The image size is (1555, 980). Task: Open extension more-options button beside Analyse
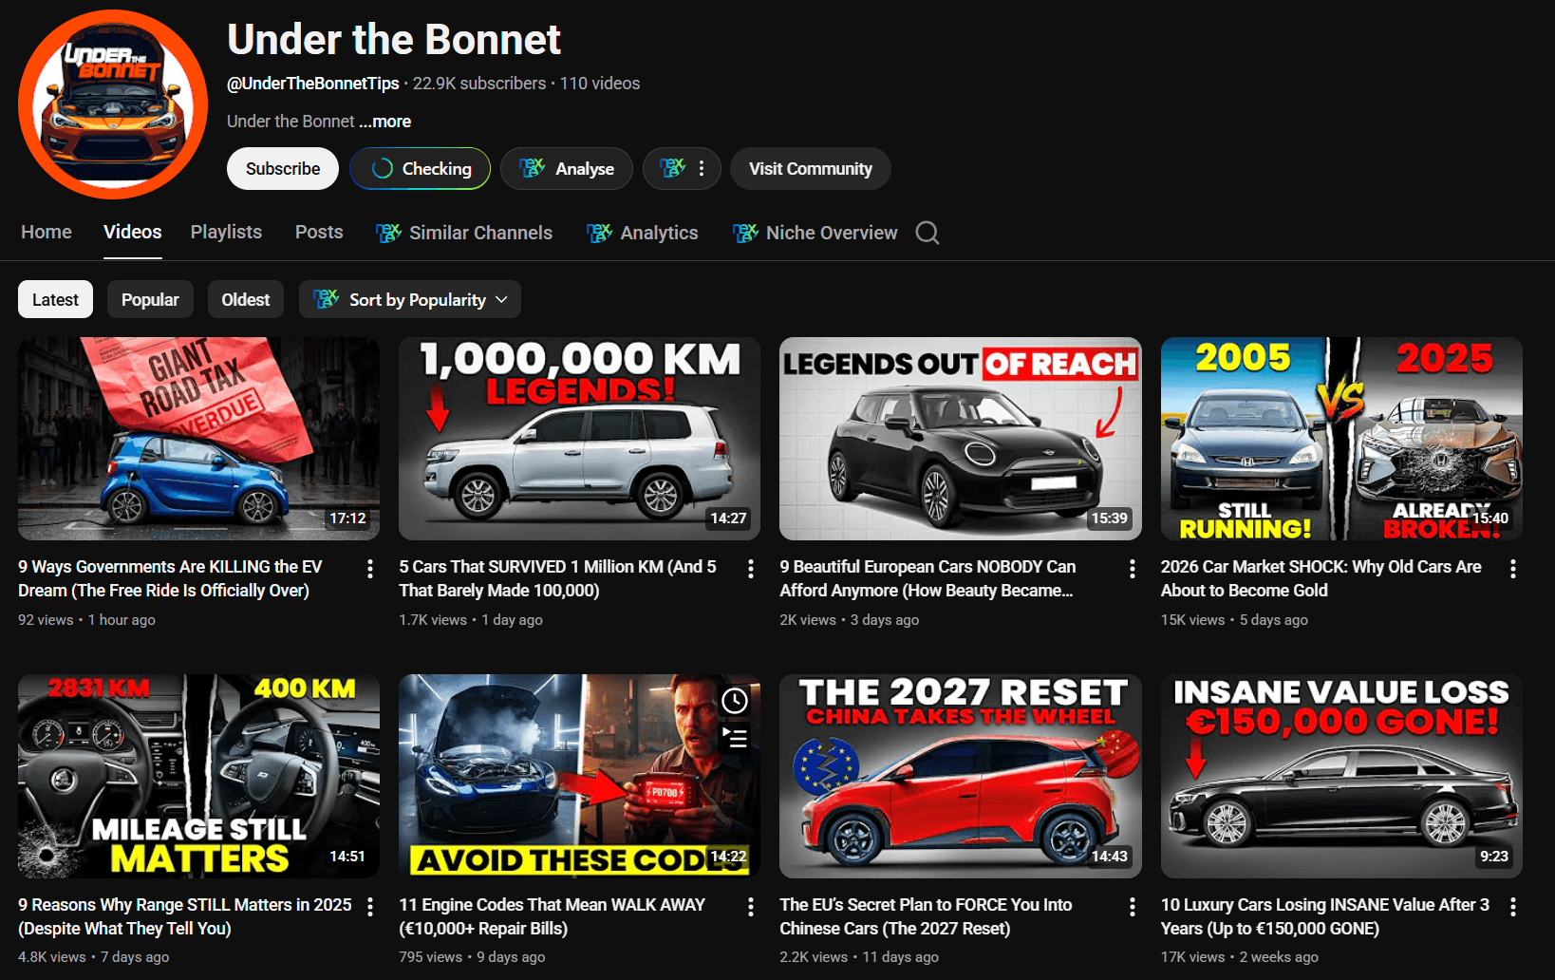(x=682, y=169)
